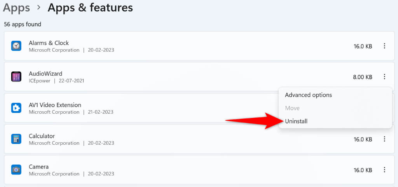Open more options for Calculator
This screenshot has width=398, height=187.
click(384, 139)
